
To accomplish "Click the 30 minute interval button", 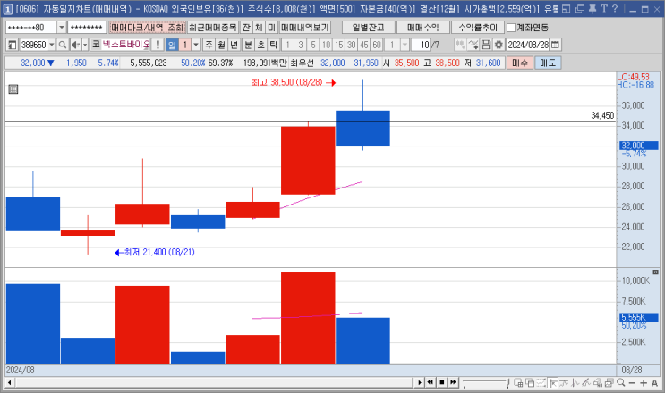I will [351, 45].
